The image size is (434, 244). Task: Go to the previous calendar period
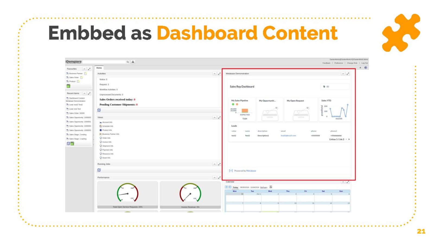(x=226, y=187)
